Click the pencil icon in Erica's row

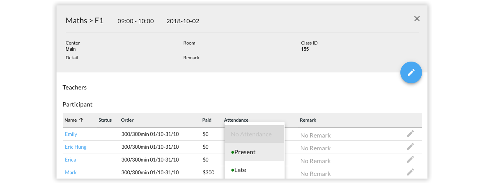(410, 159)
